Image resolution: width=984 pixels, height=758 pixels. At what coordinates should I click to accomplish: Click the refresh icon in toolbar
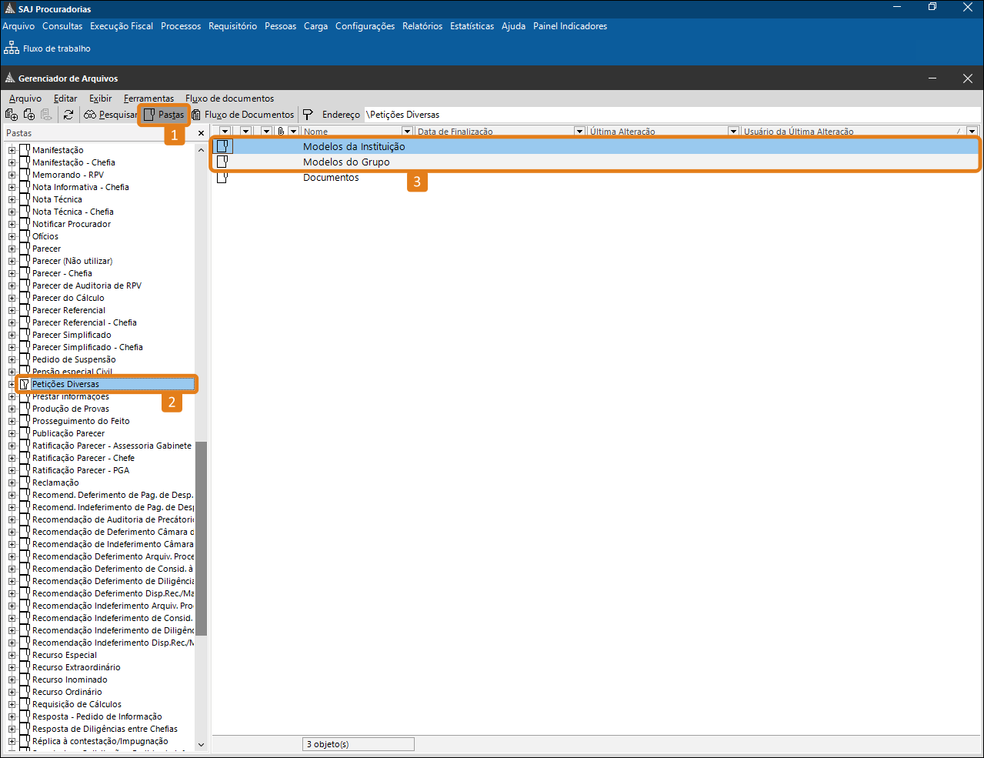coord(68,115)
